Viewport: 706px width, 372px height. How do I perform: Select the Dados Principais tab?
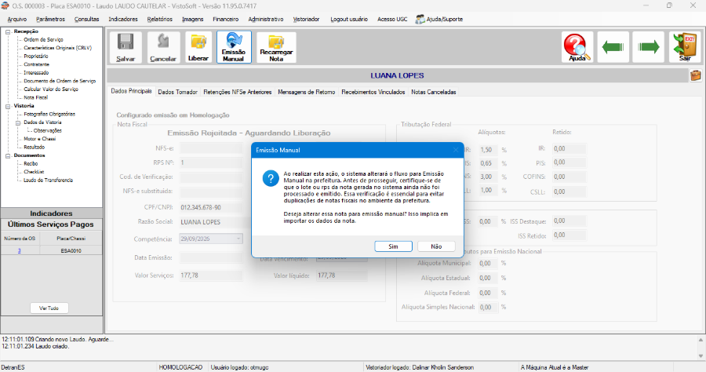[131, 91]
